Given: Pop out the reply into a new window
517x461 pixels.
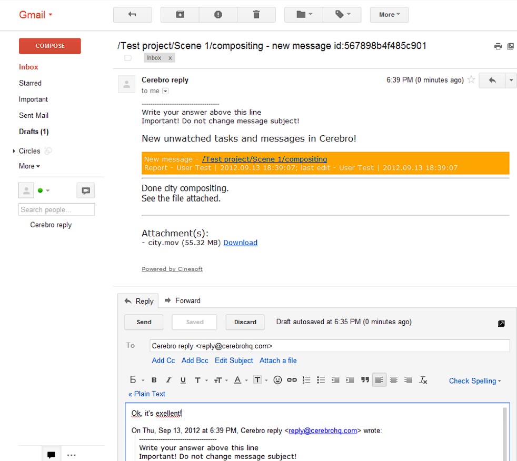Looking at the screenshot, I should click(501, 323).
